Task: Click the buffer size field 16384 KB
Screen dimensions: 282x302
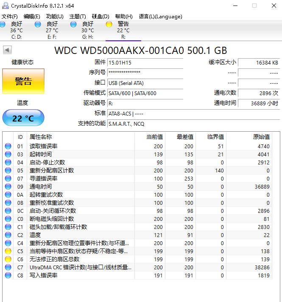Action: pos(259,62)
